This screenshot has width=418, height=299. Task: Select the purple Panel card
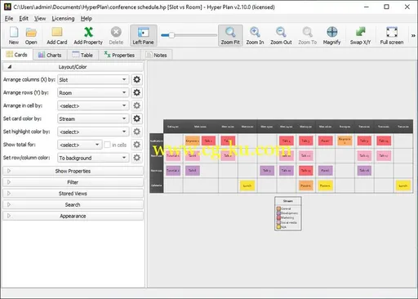point(325,171)
